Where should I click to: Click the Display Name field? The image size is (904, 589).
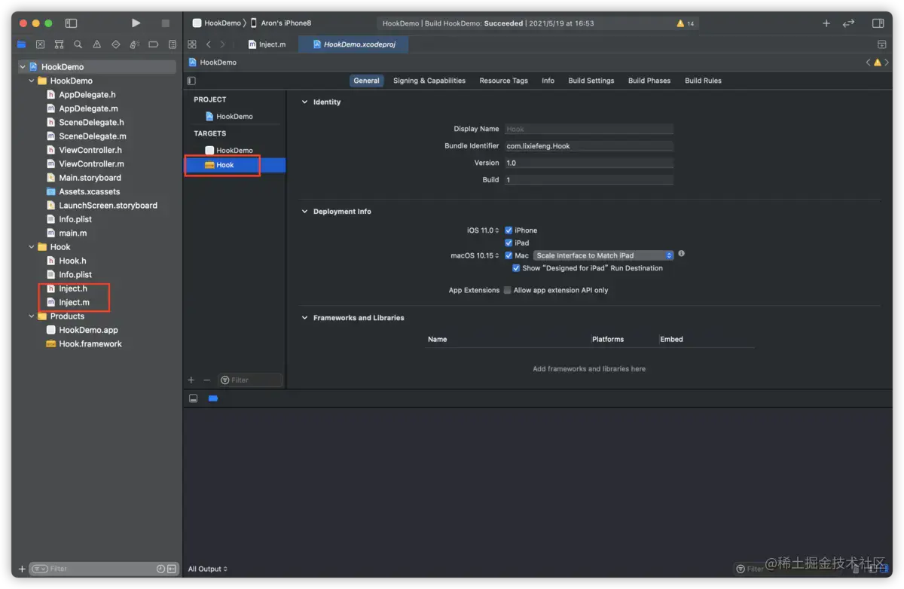pos(588,129)
